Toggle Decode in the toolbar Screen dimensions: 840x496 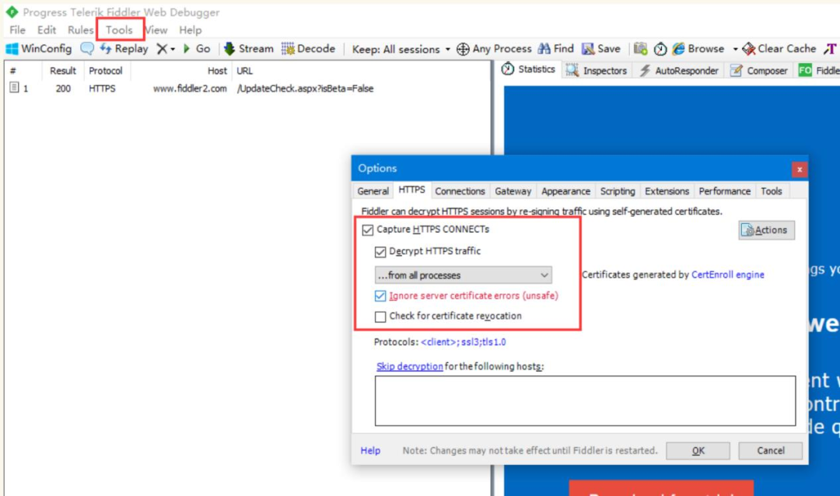click(x=308, y=49)
